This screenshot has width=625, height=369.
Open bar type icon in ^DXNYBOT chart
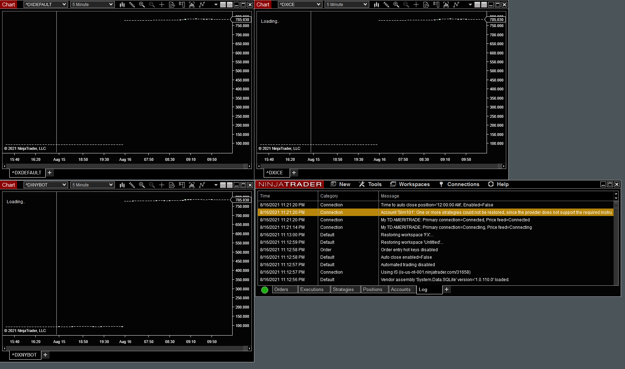122,185
